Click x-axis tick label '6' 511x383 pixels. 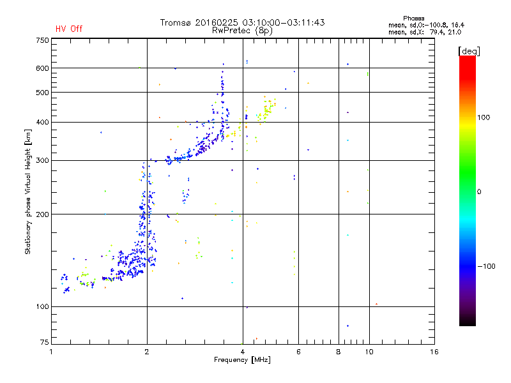pyautogui.click(x=298, y=352)
